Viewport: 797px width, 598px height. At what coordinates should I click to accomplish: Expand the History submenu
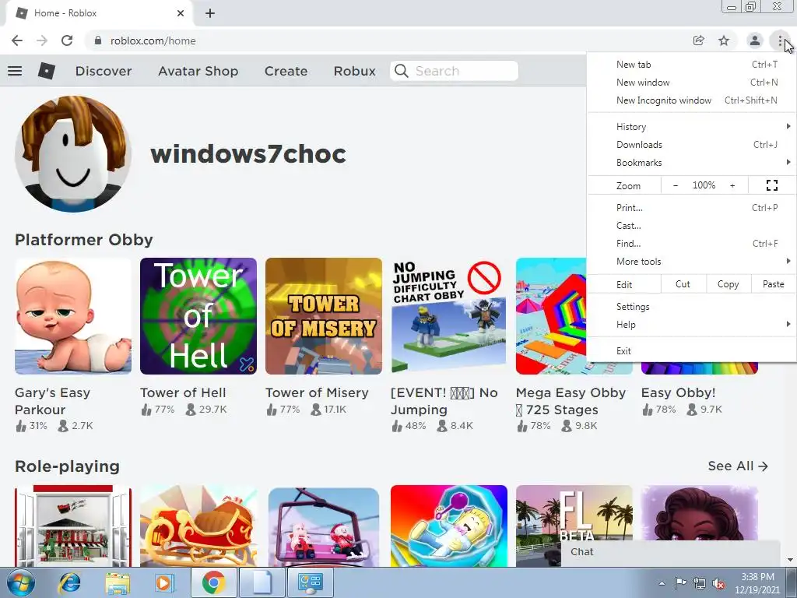click(691, 127)
